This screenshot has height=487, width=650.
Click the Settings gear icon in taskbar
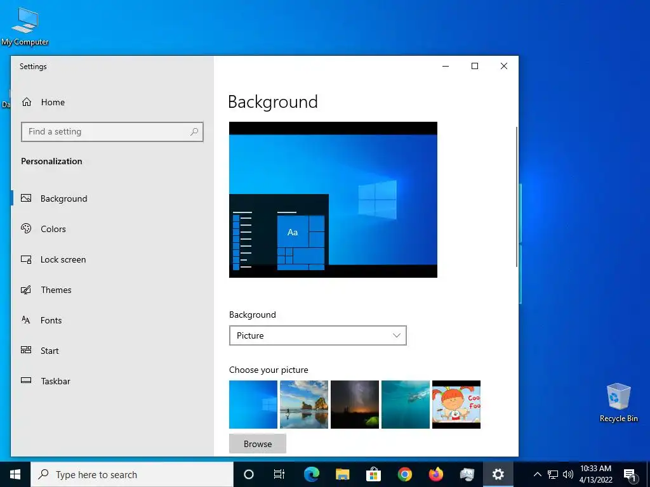point(498,474)
